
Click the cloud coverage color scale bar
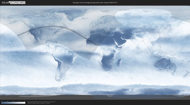[13, 103]
